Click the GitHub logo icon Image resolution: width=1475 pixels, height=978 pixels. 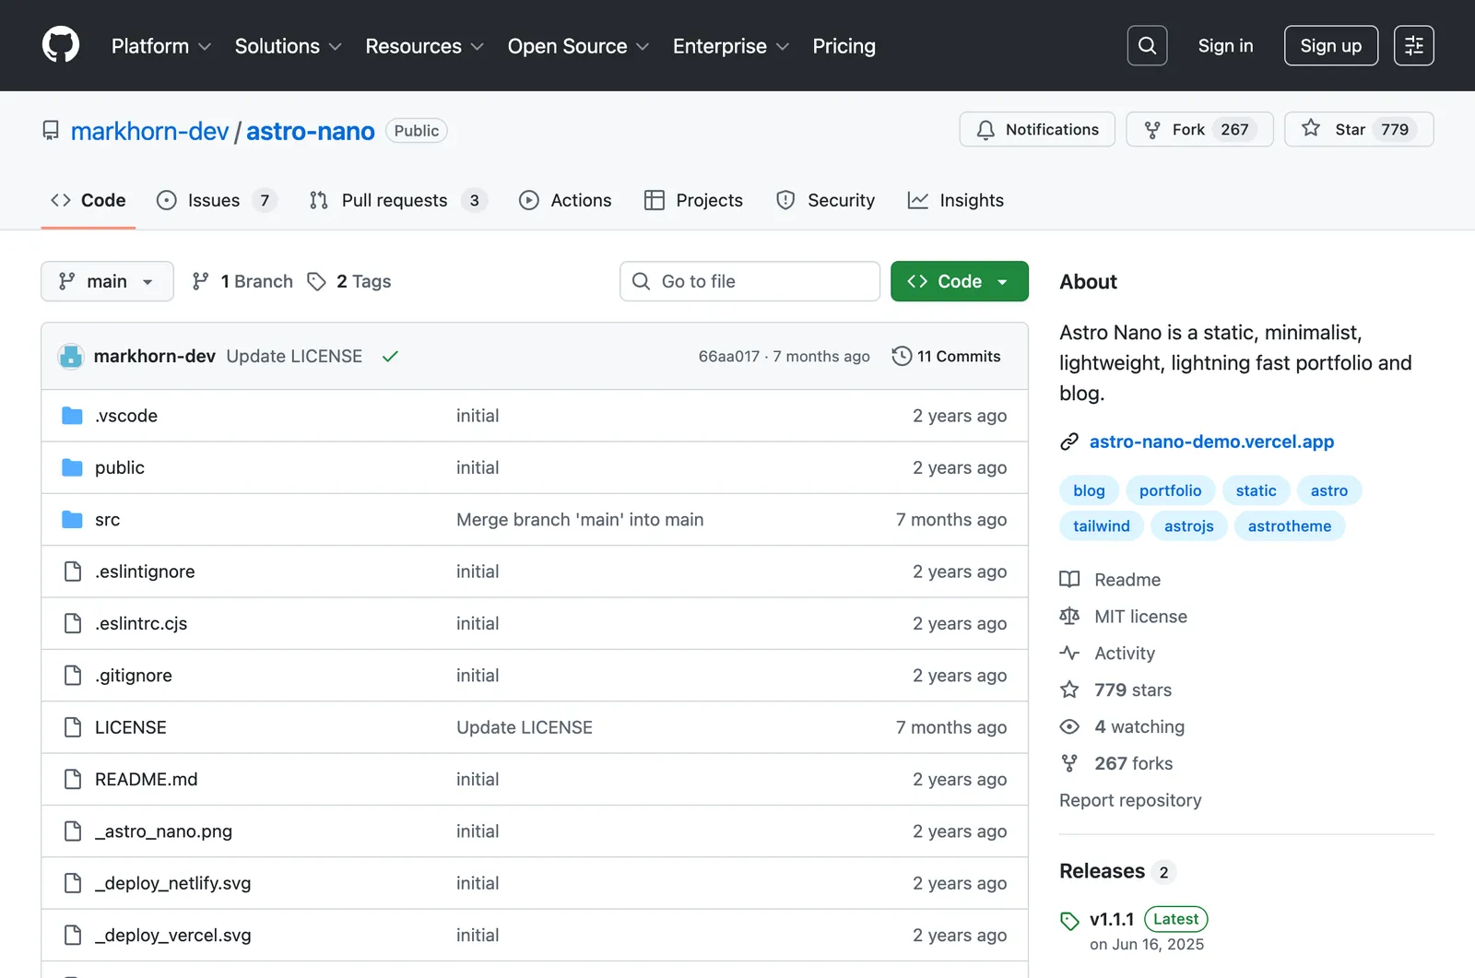coord(61,45)
